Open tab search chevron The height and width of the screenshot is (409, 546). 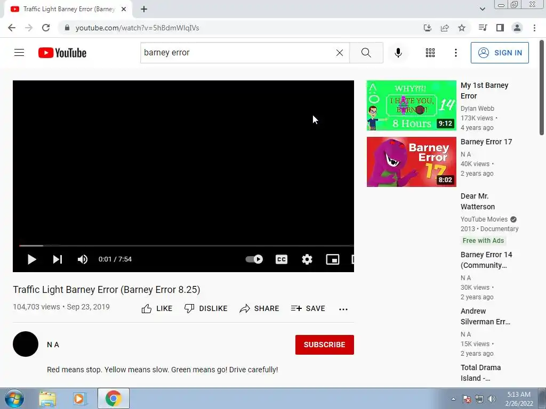tap(482, 9)
